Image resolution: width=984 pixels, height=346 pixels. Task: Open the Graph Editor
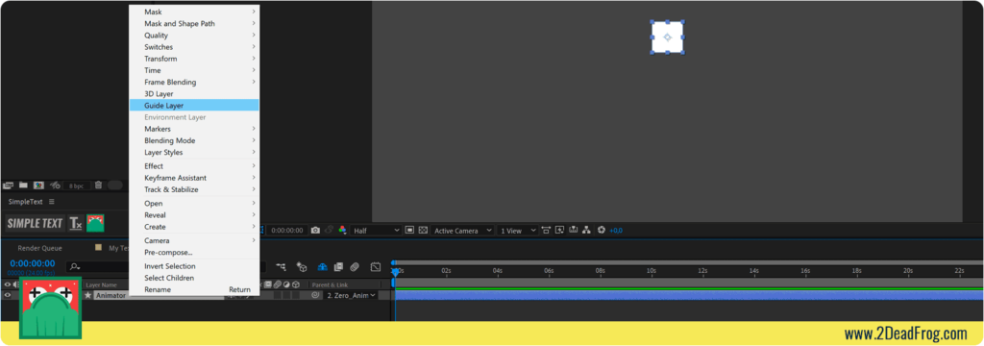pos(376,267)
